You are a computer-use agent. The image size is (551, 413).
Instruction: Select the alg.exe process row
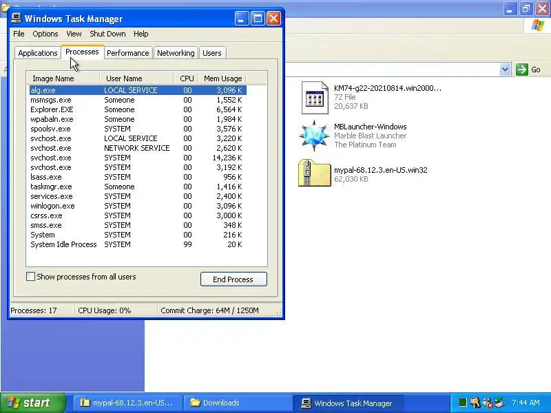(x=138, y=90)
